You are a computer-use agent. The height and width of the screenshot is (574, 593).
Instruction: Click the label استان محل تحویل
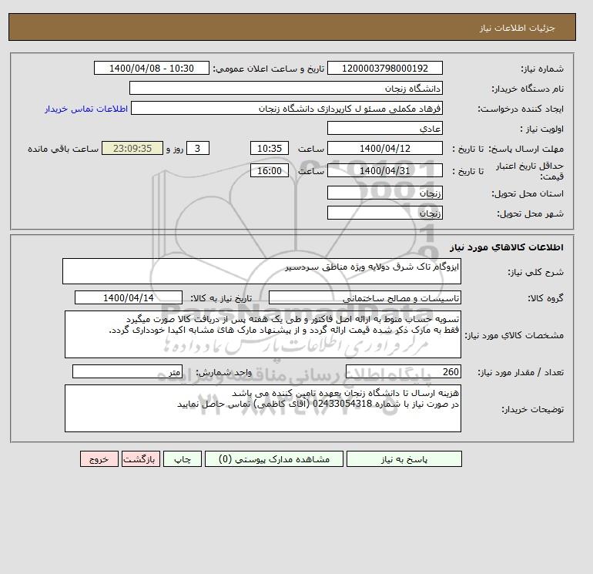click(x=528, y=193)
